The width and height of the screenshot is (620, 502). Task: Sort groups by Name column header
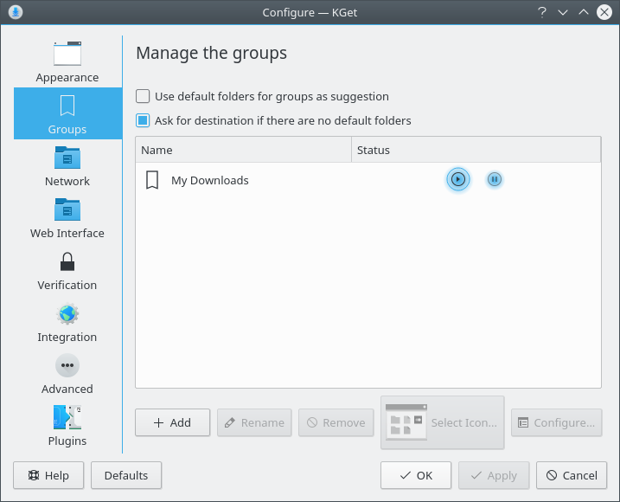tap(243, 150)
